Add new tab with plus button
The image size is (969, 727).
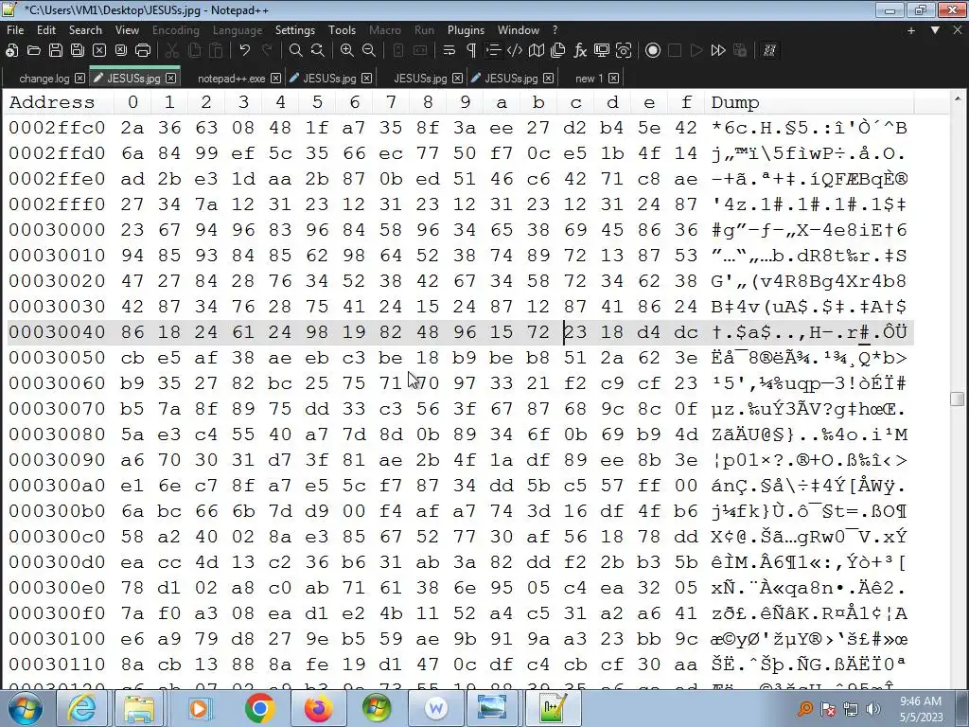(x=911, y=30)
